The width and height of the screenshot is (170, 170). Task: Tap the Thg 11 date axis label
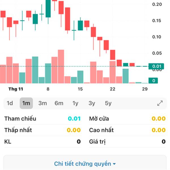pos(16,89)
